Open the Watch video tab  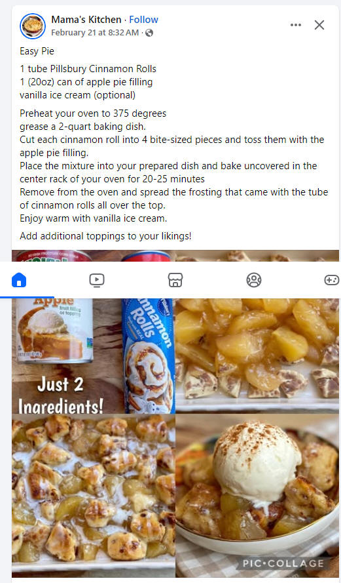click(x=97, y=280)
